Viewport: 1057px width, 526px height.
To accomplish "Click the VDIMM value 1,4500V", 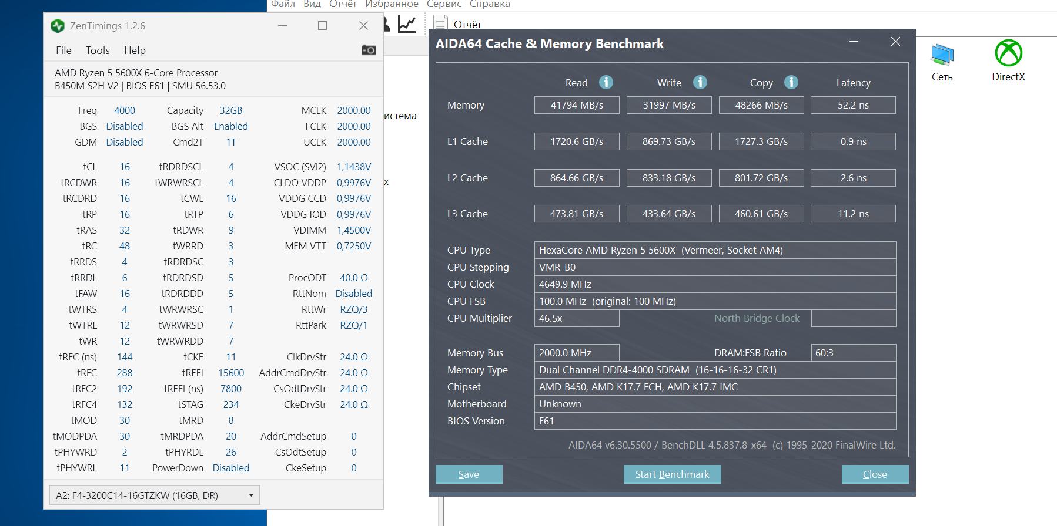I will [x=354, y=230].
